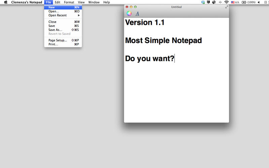The image size is (269, 168).
Task: Open the Format menu
Action: tap(69, 2)
